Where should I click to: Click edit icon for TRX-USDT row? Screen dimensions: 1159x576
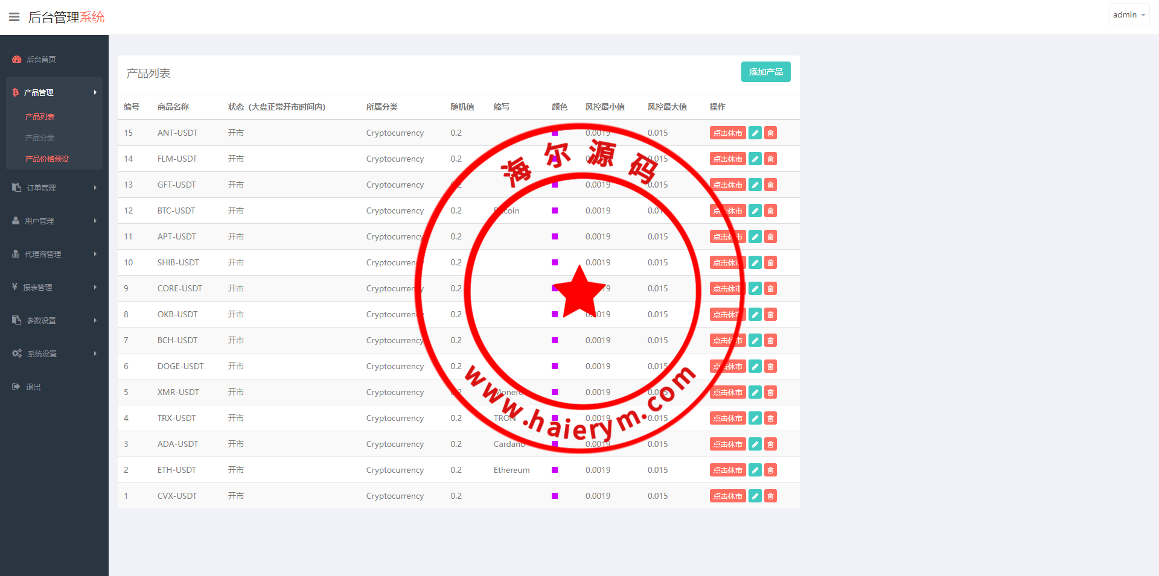pos(755,418)
